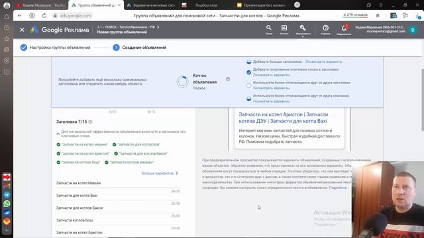Add keyword chip запчасти на котел навьен
Viewport: 424px width, 238px height.
82,145
